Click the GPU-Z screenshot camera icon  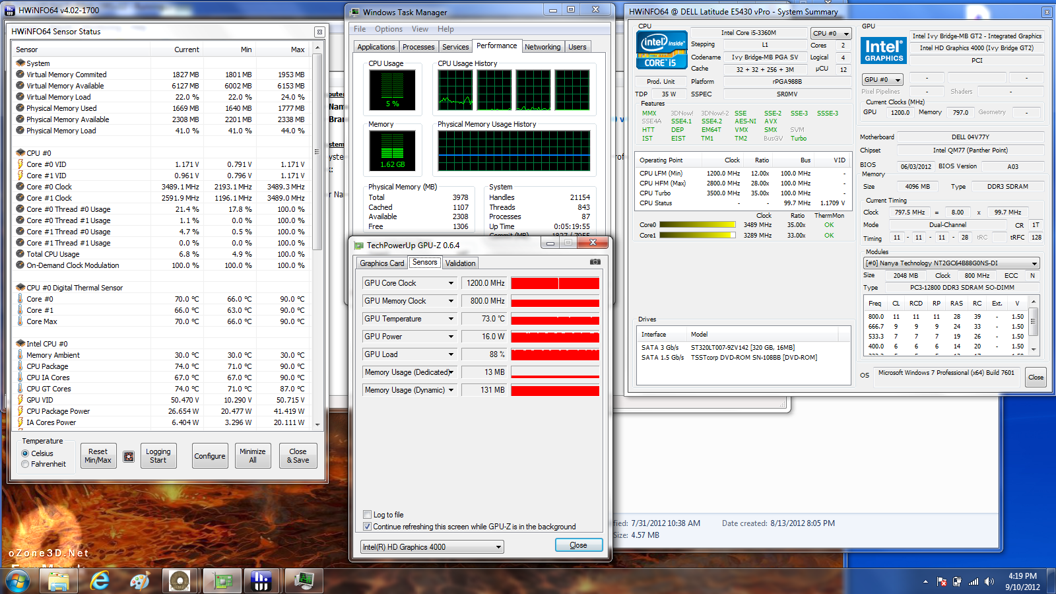[x=595, y=262]
